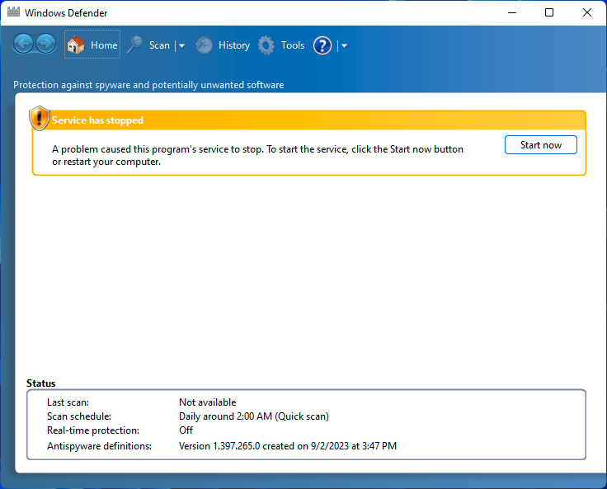The image size is (607, 489).
Task: Go to the Home label
Action: 104,45
